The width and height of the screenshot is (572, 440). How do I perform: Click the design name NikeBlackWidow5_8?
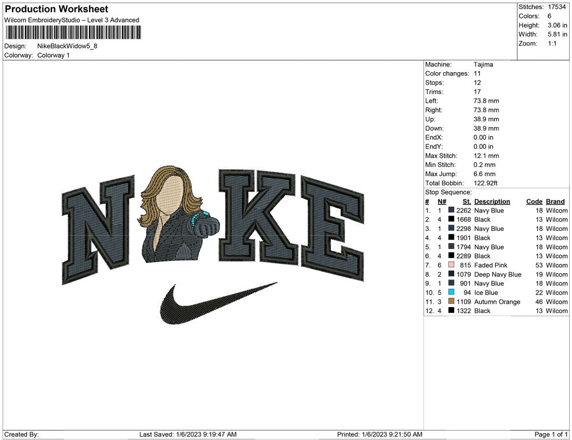tap(67, 46)
